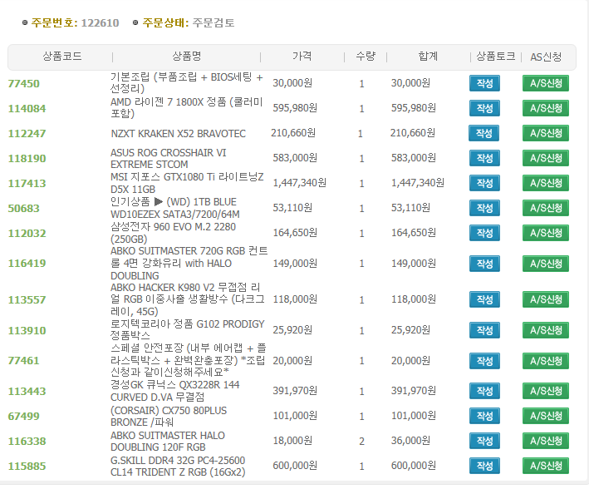
Task: Click 작성 for 경성GK 큐닉스 monitor row
Action: [484, 391]
